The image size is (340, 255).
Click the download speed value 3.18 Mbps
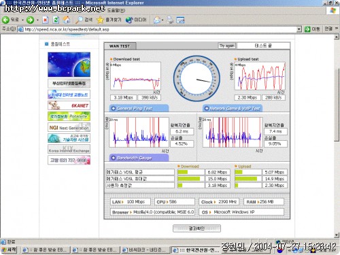pos(123,97)
